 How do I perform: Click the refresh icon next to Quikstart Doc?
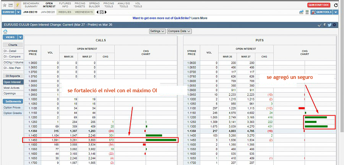(336, 5)
